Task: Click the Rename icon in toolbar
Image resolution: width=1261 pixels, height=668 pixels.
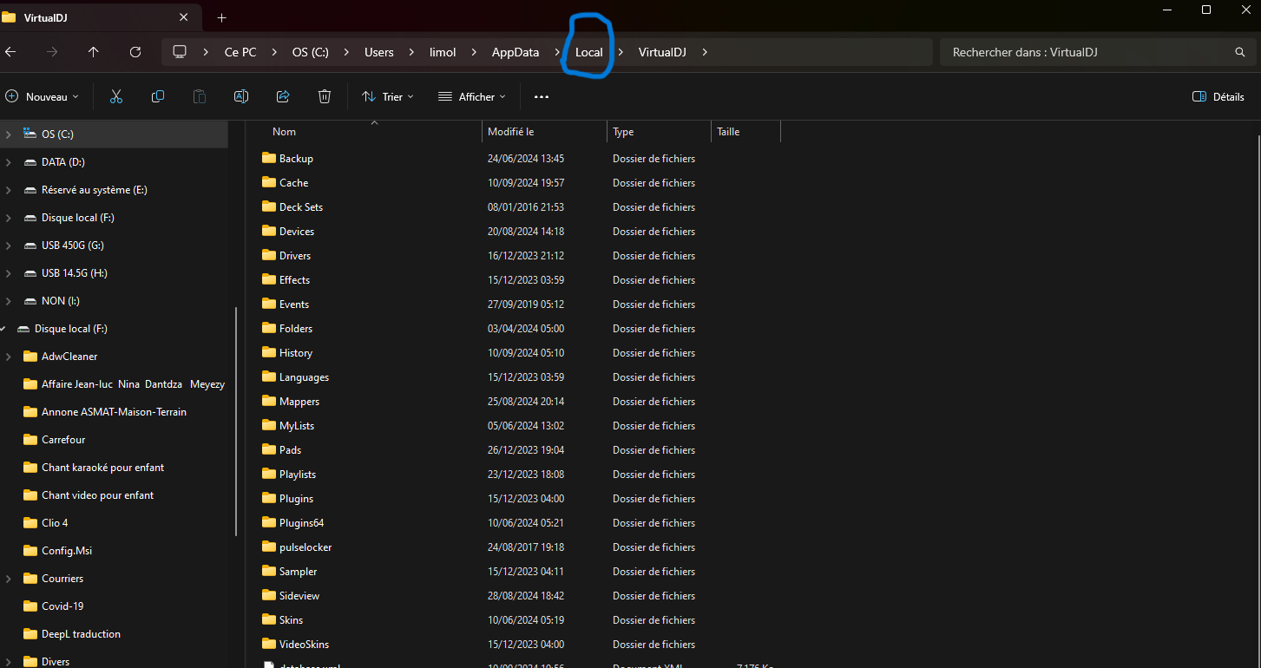Action: tap(241, 97)
